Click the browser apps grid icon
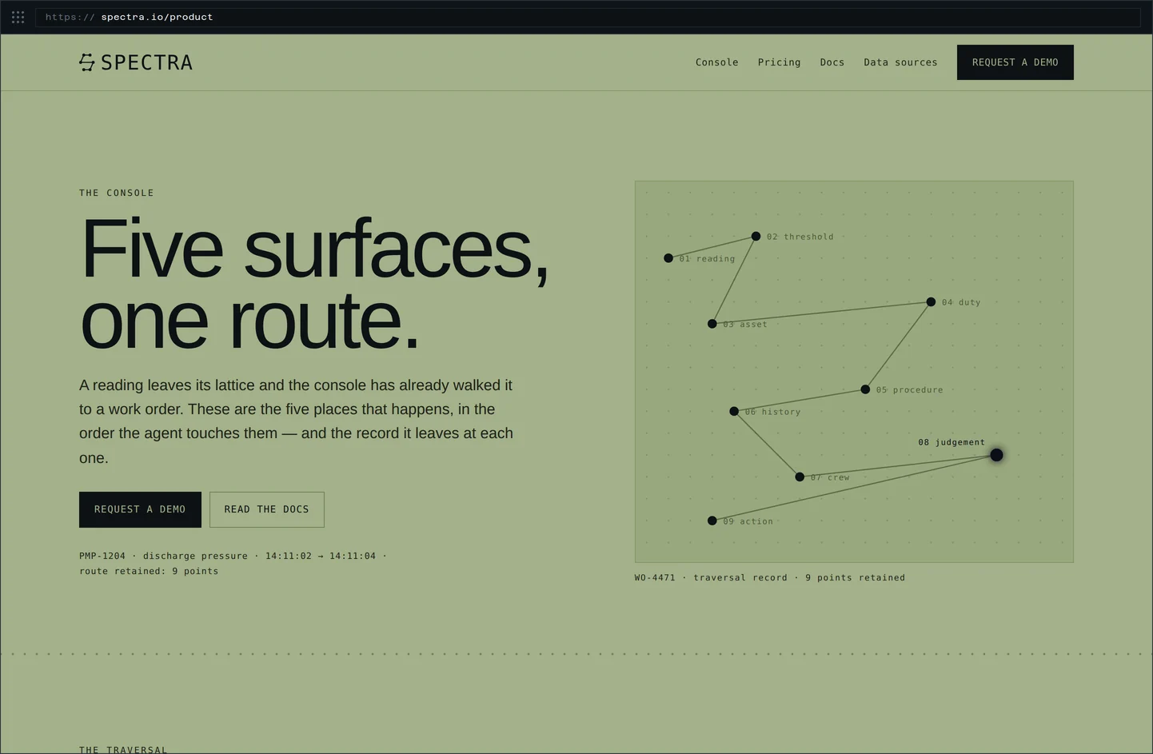This screenshot has height=754, width=1153. point(18,17)
